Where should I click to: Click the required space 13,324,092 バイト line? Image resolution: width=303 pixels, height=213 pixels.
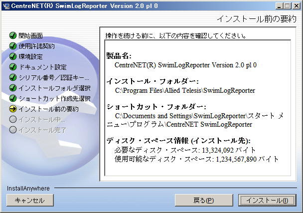pos(185,150)
